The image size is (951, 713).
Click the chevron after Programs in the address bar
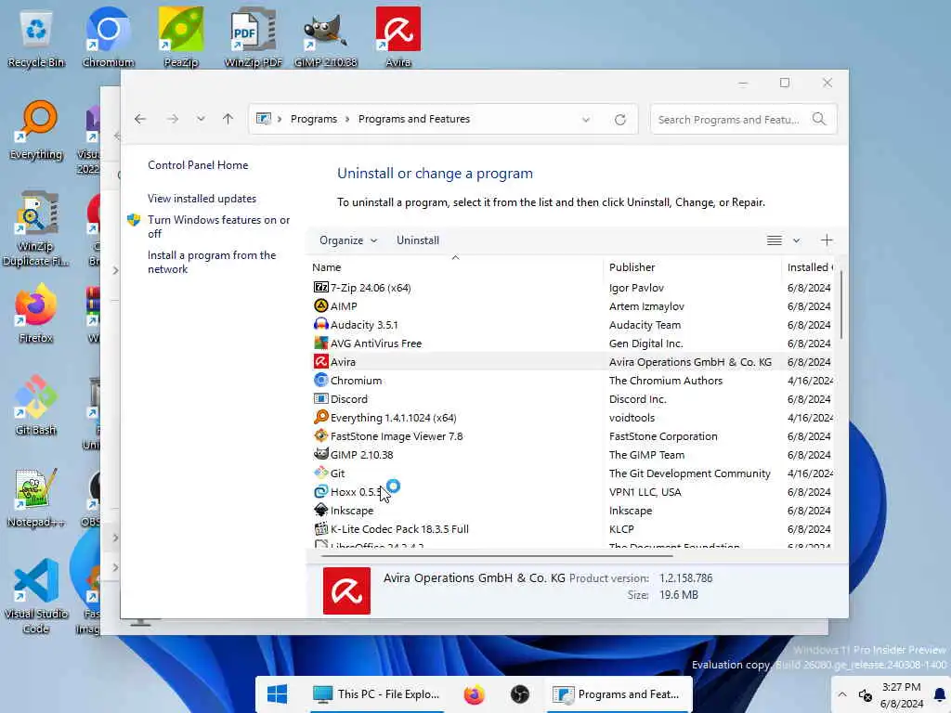pos(347,119)
